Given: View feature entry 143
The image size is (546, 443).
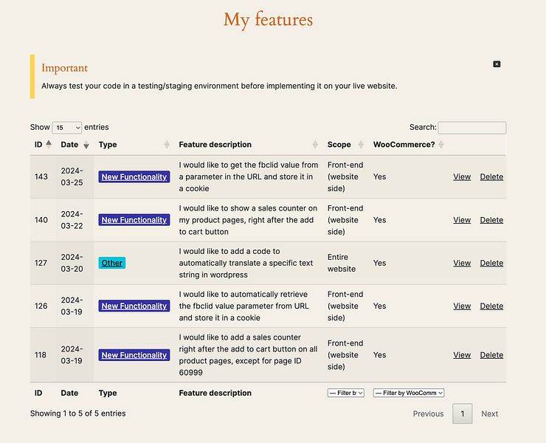Looking at the screenshot, I should pyautogui.click(x=462, y=176).
